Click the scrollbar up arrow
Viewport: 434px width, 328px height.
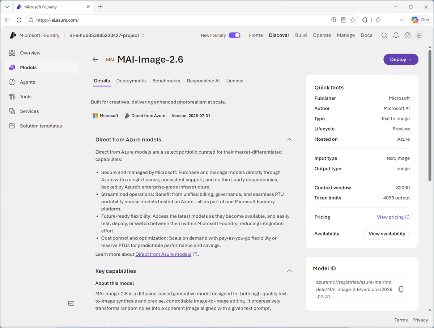430,47
